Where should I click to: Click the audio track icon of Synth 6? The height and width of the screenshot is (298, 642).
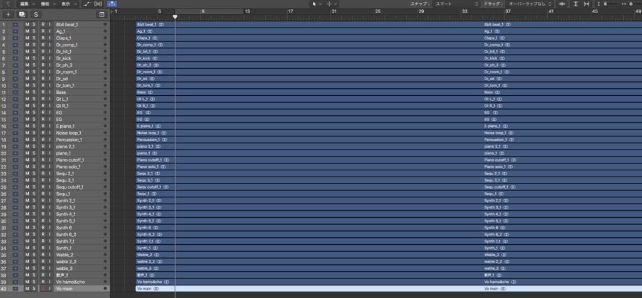pyautogui.click(x=15, y=228)
